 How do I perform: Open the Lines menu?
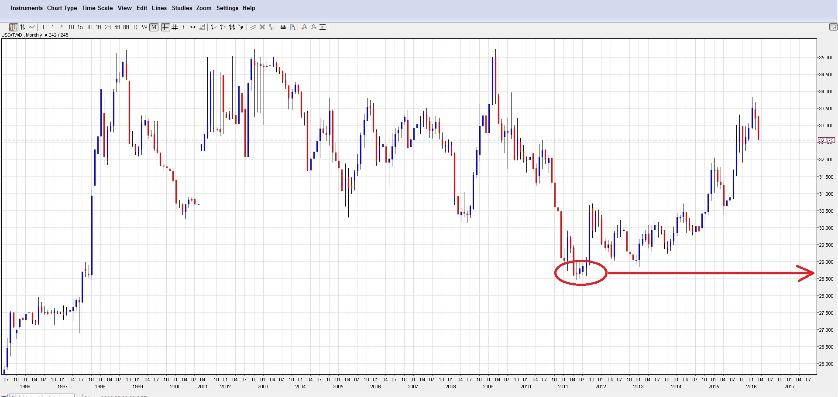tap(159, 8)
